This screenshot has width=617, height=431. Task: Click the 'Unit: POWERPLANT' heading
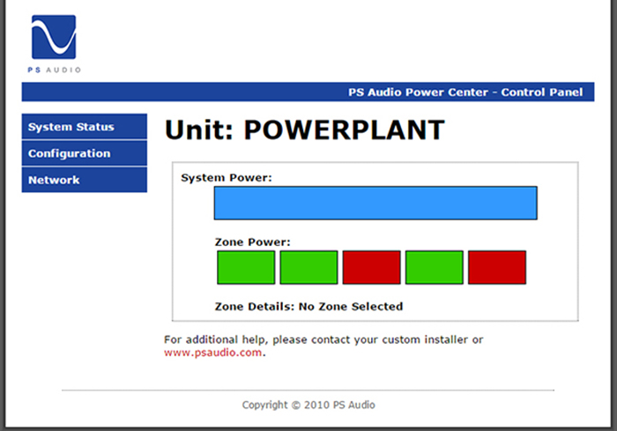[305, 130]
